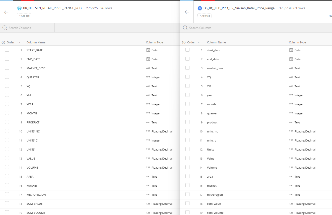Click the Text type icon for lowercase product
This screenshot has width=332, height=215.
pyautogui.click(x=291, y=122)
